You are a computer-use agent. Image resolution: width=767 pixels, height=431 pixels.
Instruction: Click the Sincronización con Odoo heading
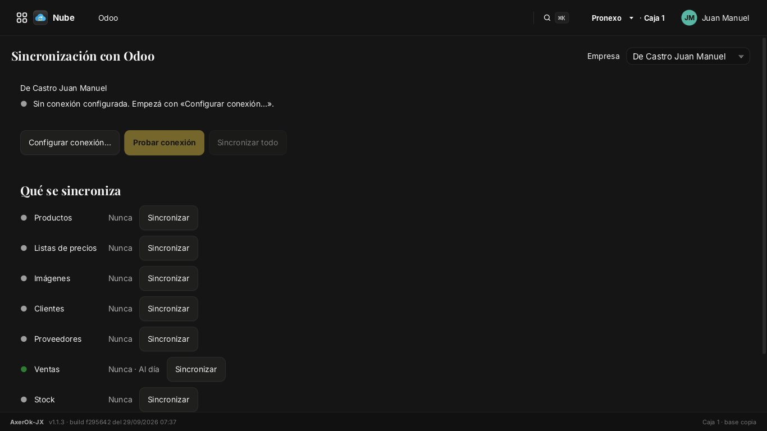coord(83,56)
